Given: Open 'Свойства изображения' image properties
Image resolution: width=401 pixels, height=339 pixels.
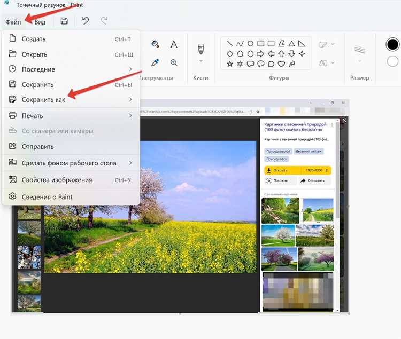Looking at the screenshot, I should [x=57, y=180].
